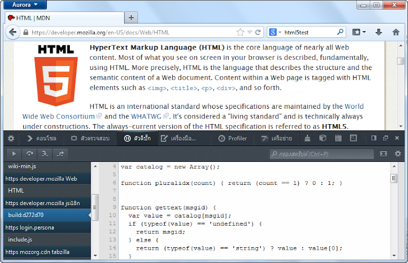The width and height of the screenshot is (408, 263).
Task: Open the bookmarks menu button
Action: click(x=359, y=32)
